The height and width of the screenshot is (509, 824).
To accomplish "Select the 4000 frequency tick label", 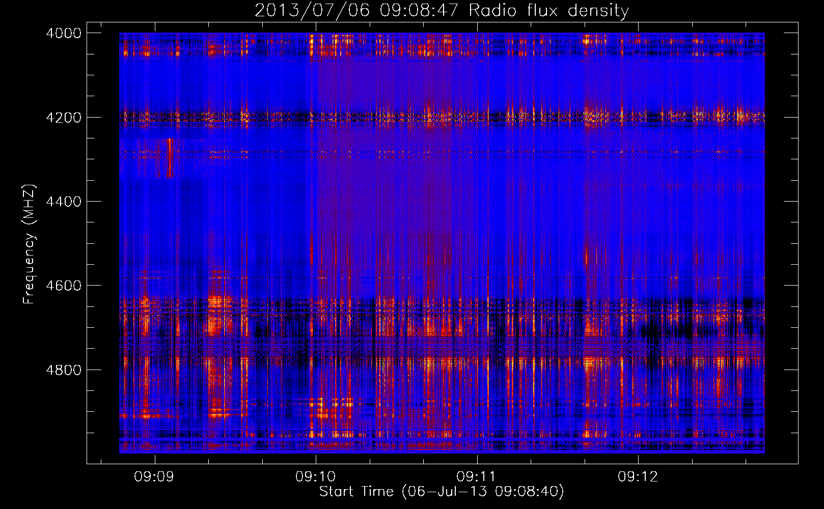I will [64, 33].
